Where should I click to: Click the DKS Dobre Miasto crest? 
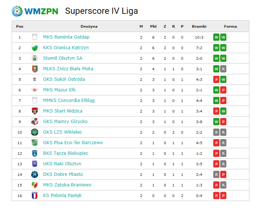pyautogui.click(x=35, y=174)
